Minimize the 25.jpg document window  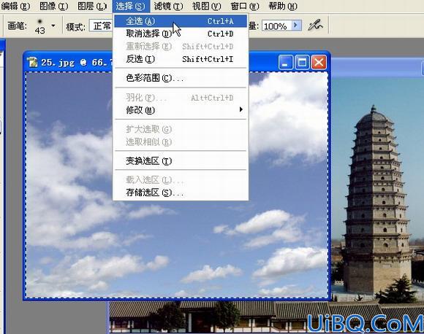coord(286,63)
